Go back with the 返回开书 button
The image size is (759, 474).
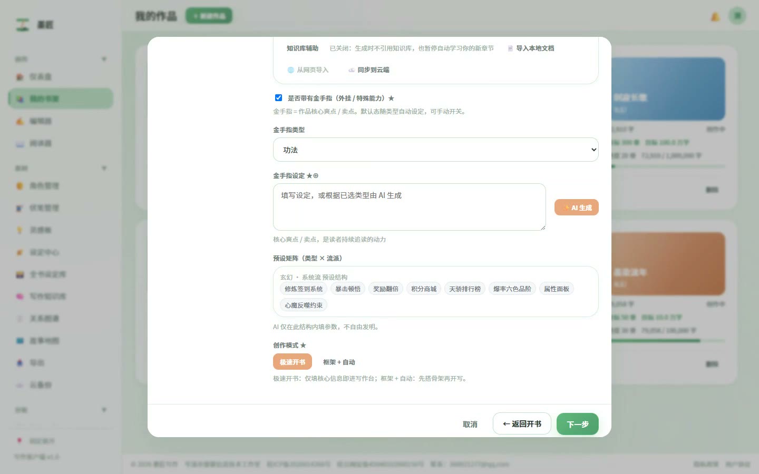tap(522, 424)
